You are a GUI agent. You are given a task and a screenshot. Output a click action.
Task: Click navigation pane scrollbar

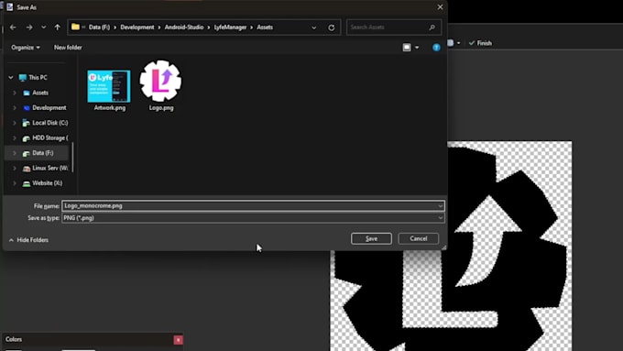[x=72, y=158]
